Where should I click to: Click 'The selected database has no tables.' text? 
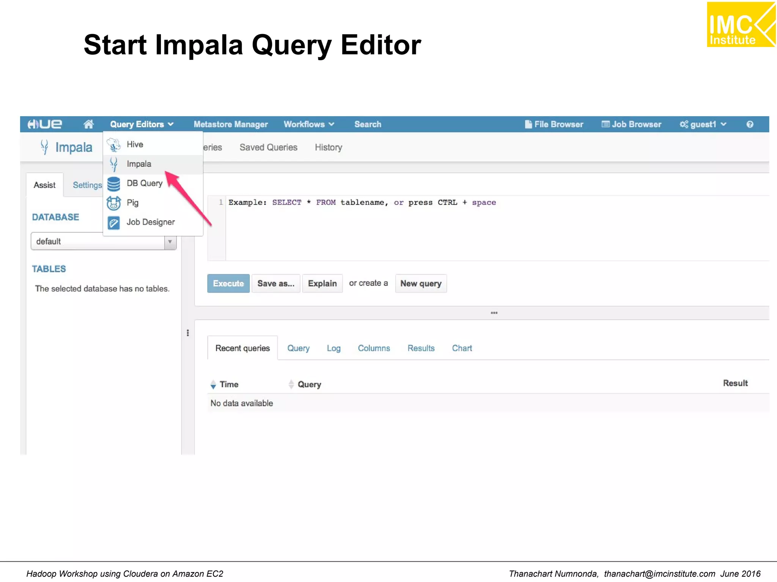pos(102,288)
